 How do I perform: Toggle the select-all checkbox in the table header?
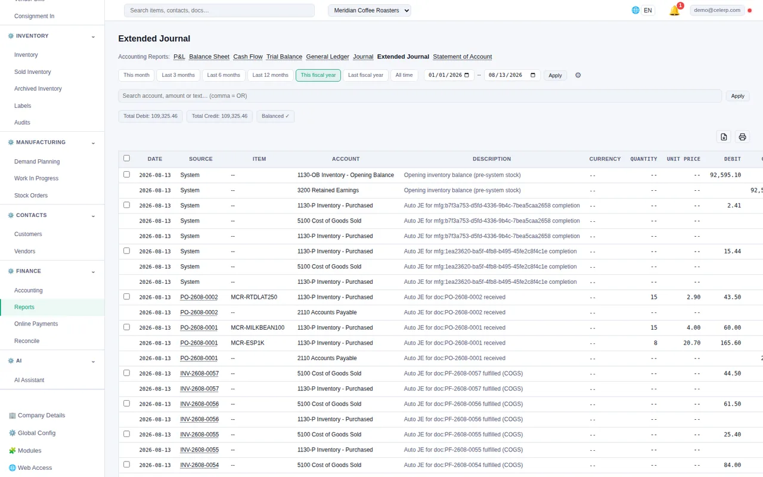126,158
